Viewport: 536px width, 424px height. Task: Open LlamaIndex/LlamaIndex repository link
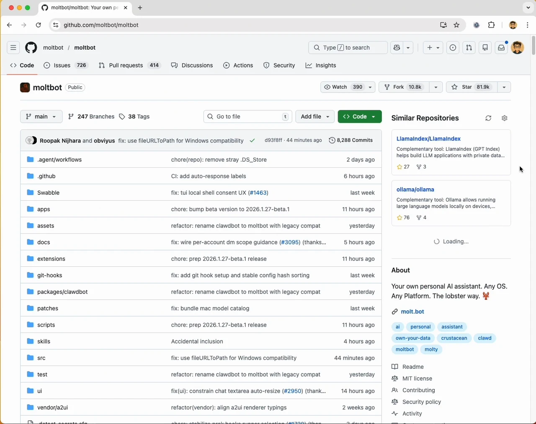[428, 139]
